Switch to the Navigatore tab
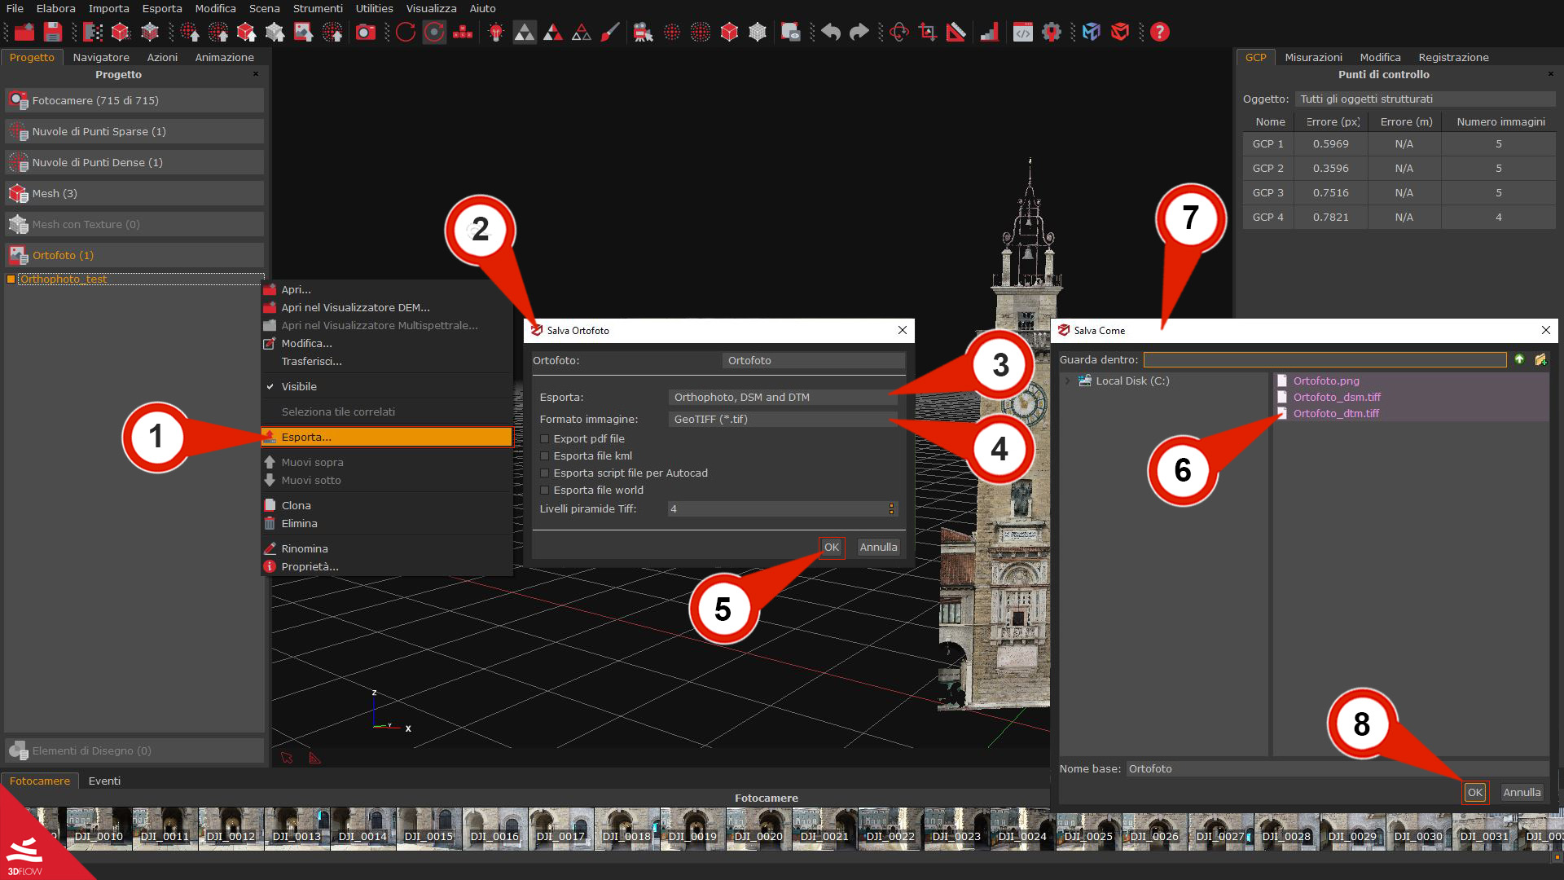The image size is (1564, 880). (x=101, y=57)
